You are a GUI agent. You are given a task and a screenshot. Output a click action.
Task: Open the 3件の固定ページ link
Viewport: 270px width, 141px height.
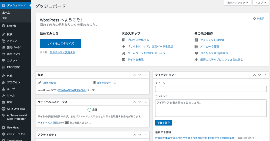pos(107,83)
